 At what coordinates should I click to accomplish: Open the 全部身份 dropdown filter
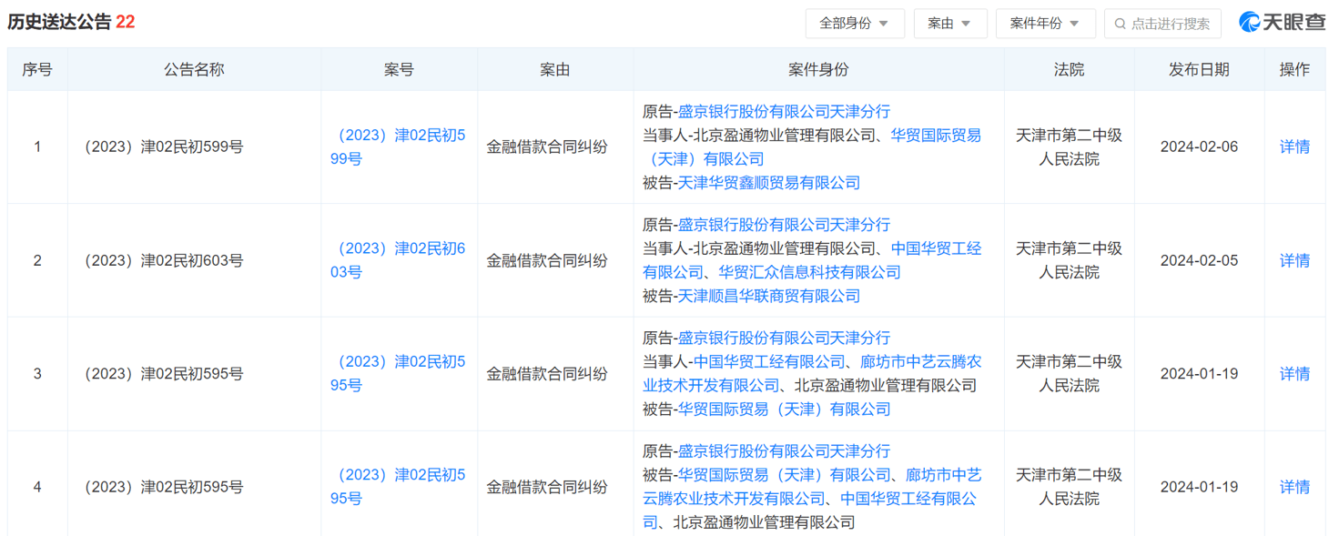pyautogui.click(x=855, y=24)
